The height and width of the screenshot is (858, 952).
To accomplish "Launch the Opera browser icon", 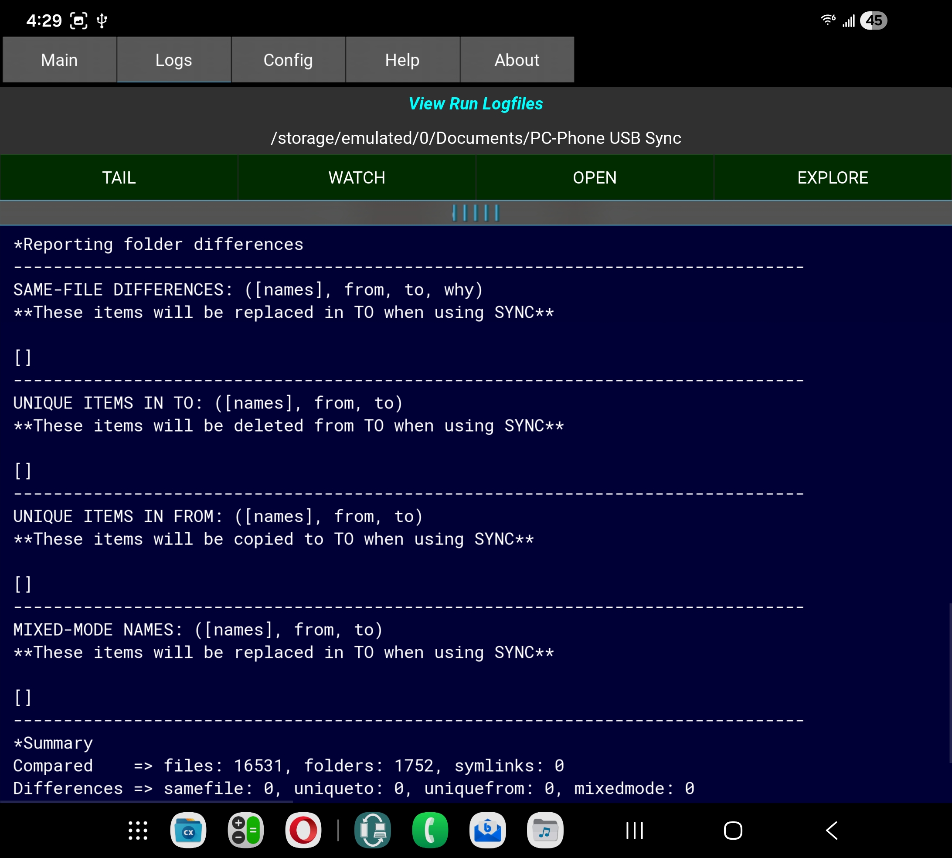I will point(303,830).
